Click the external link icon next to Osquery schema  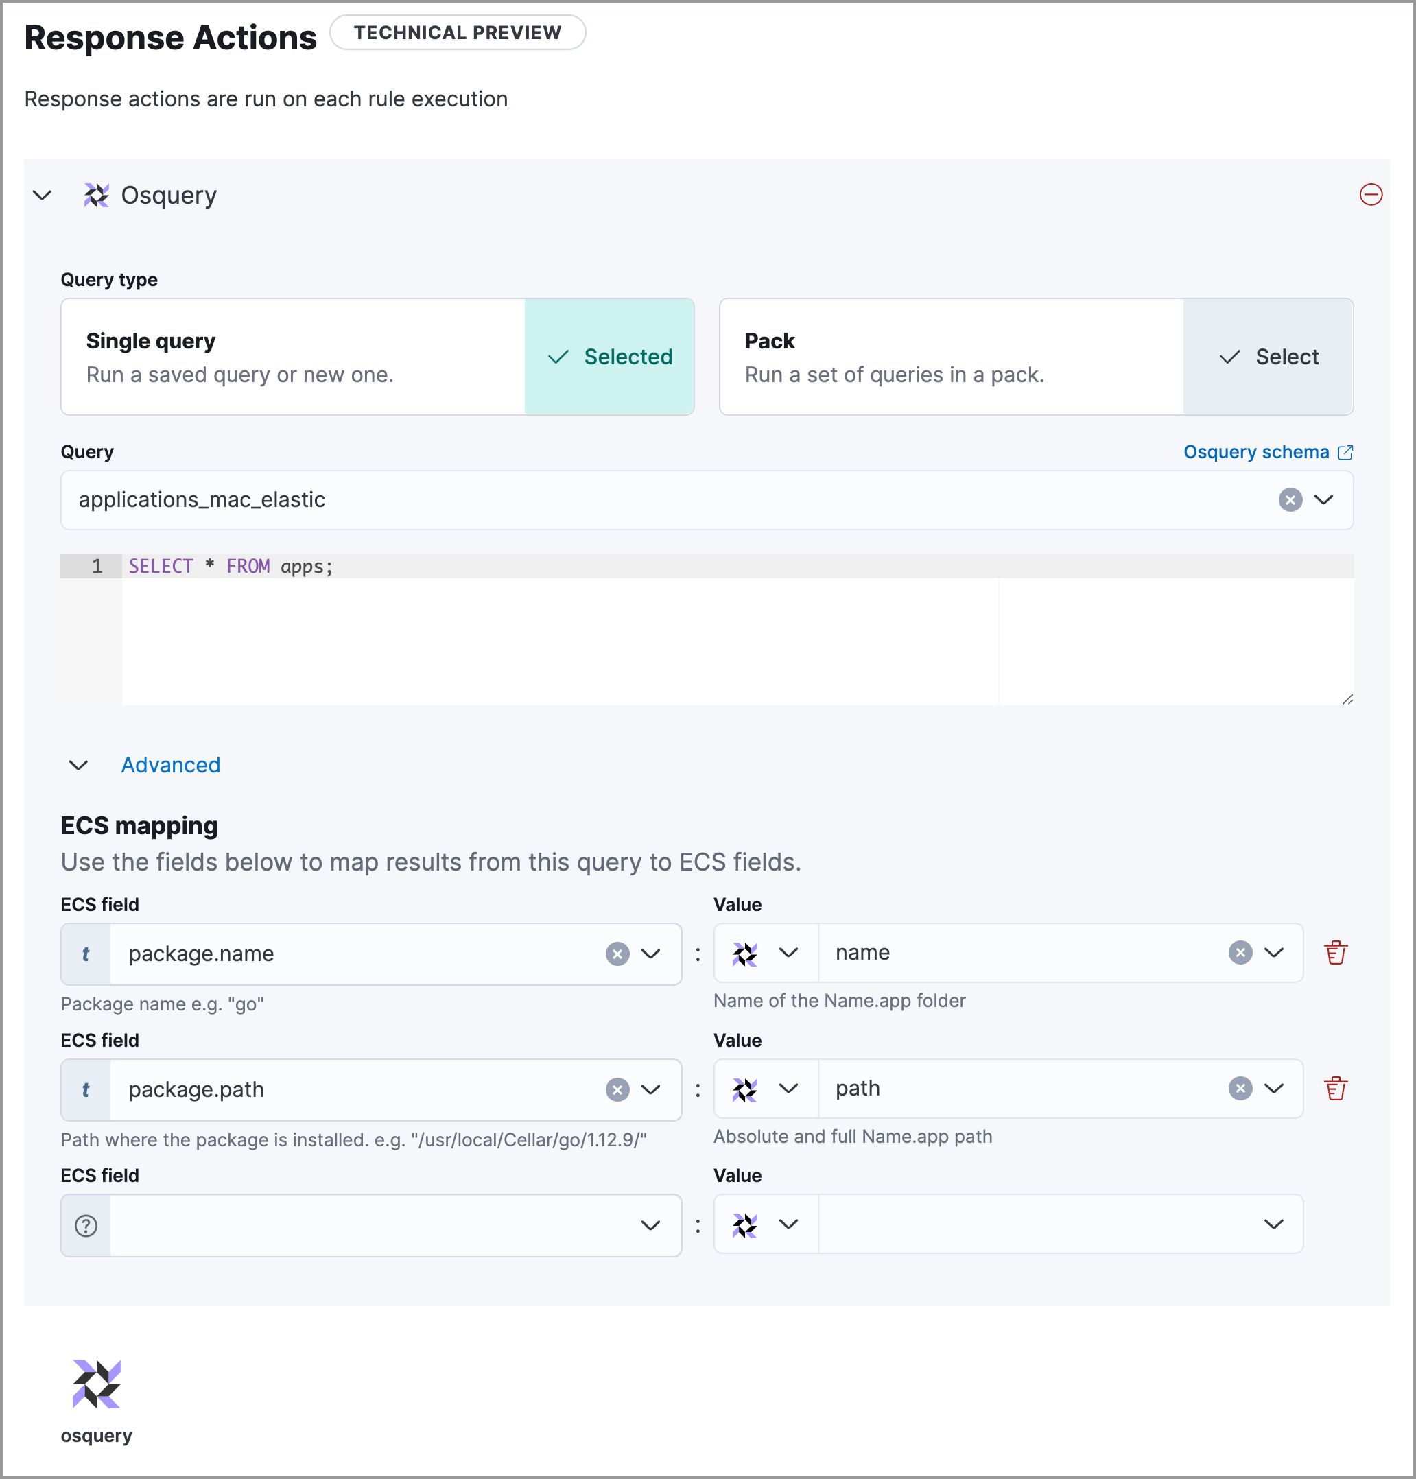point(1345,452)
